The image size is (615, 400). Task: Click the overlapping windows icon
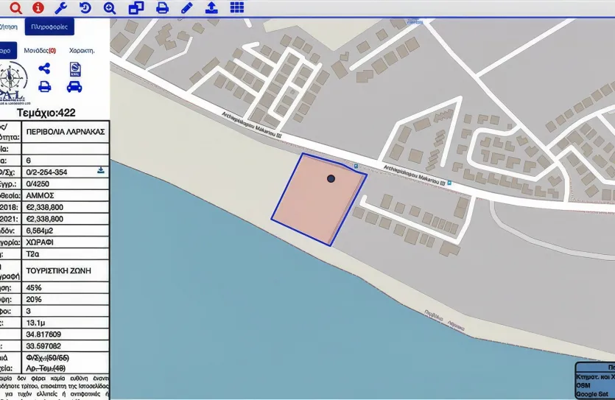[x=136, y=8]
